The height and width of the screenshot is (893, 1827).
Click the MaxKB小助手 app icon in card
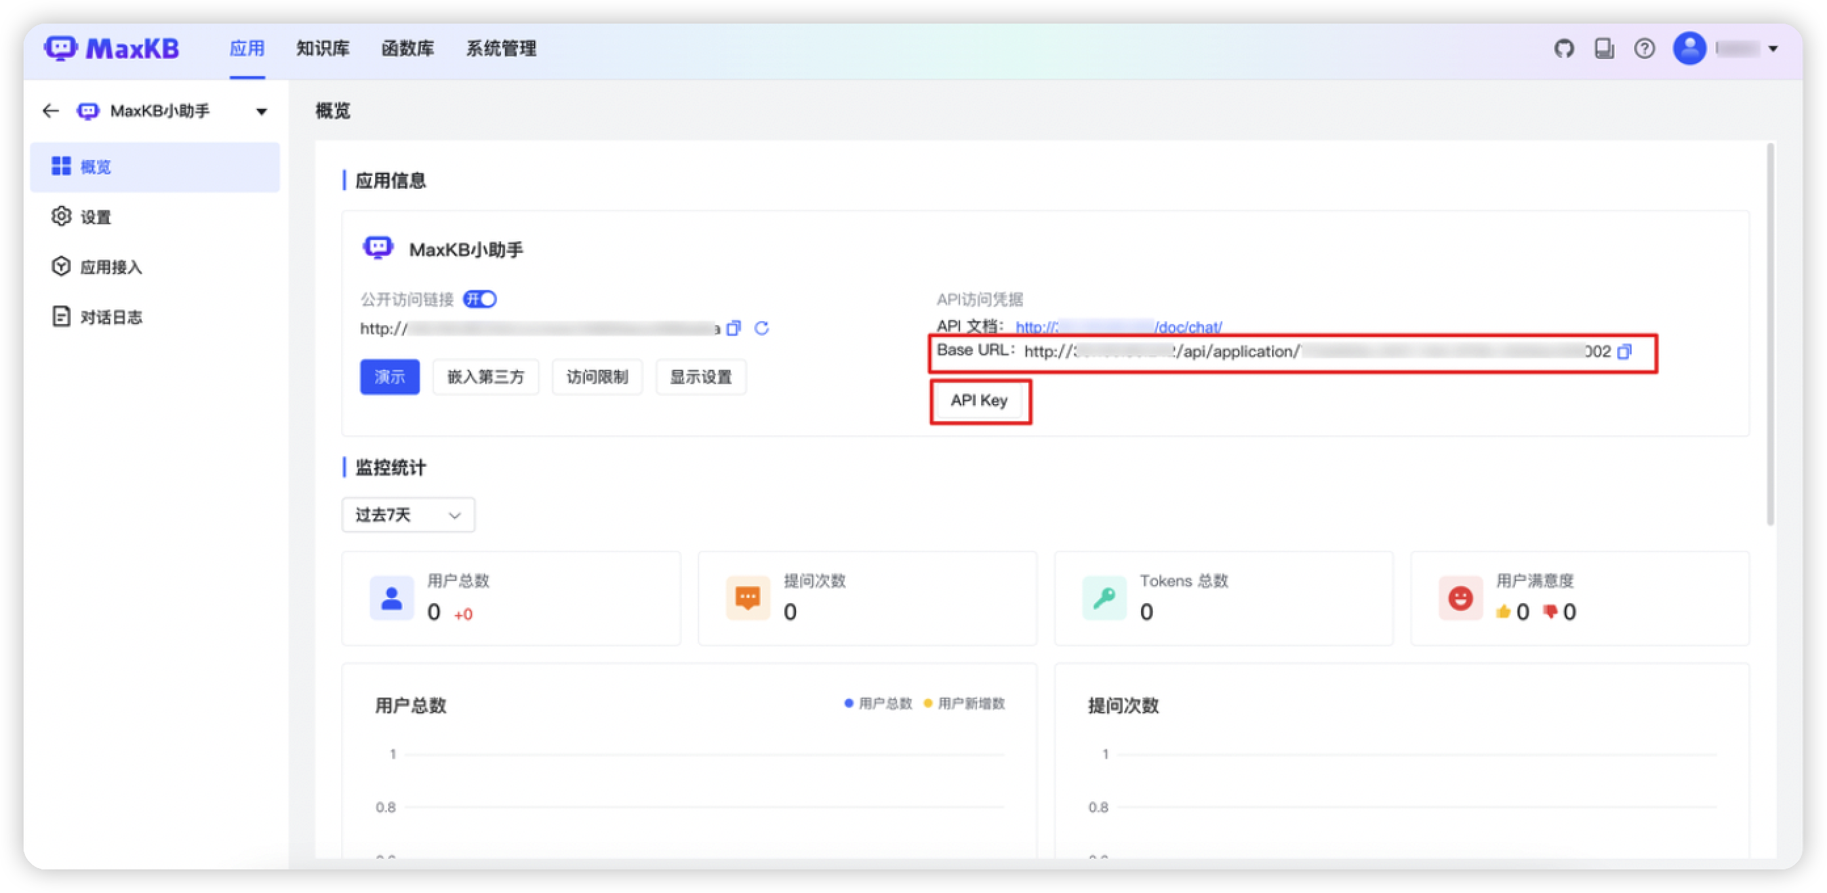(x=377, y=248)
